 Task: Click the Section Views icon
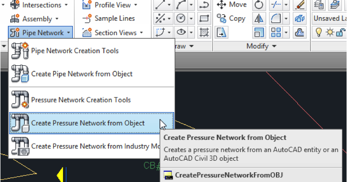(x=87, y=33)
